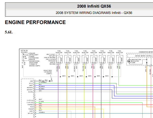Click the 'GRN/BLU' wire label on pin 16
This screenshot has height=118, width=153.
pos(42,112)
